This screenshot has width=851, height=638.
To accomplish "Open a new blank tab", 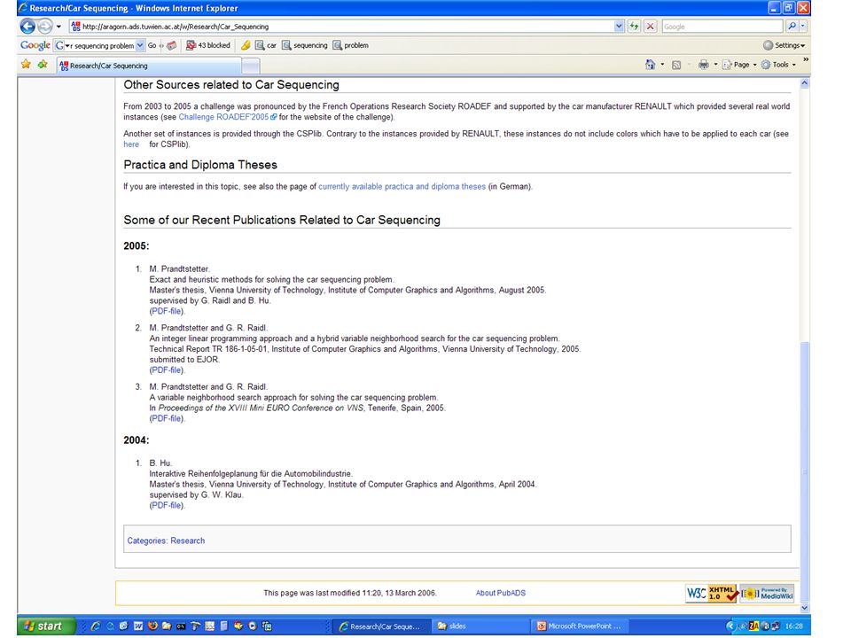I will (250, 66).
